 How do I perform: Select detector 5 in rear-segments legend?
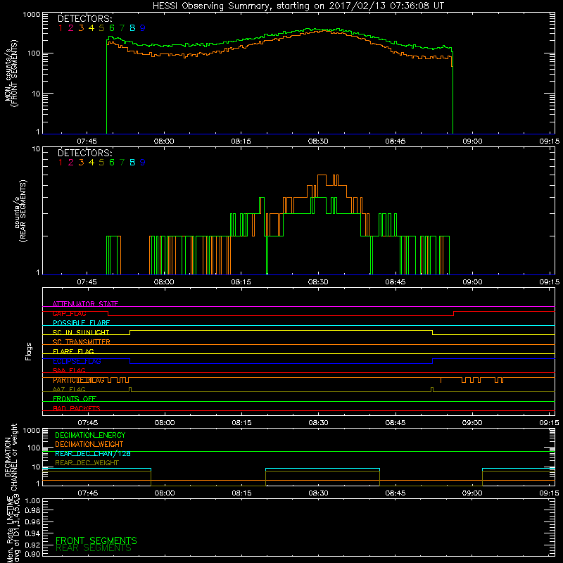(101, 163)
